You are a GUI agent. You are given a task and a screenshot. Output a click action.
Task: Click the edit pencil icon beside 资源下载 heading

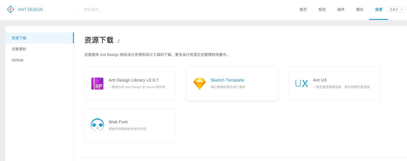point(118,41)
